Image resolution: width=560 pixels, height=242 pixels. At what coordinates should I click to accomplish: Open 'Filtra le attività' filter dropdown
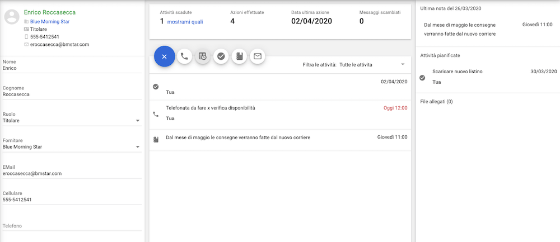(371, 64)
